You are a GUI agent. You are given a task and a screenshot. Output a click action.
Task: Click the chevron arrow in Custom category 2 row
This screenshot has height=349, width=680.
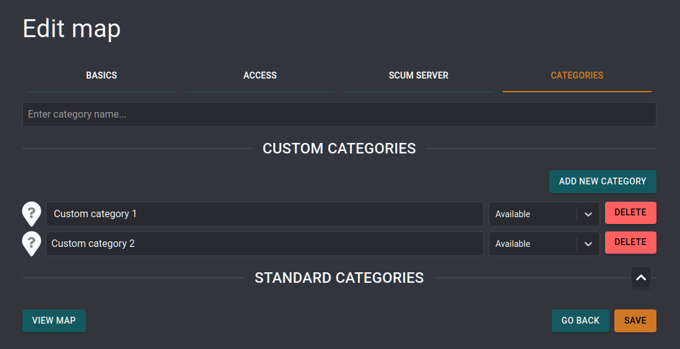(x=588, y=244)
